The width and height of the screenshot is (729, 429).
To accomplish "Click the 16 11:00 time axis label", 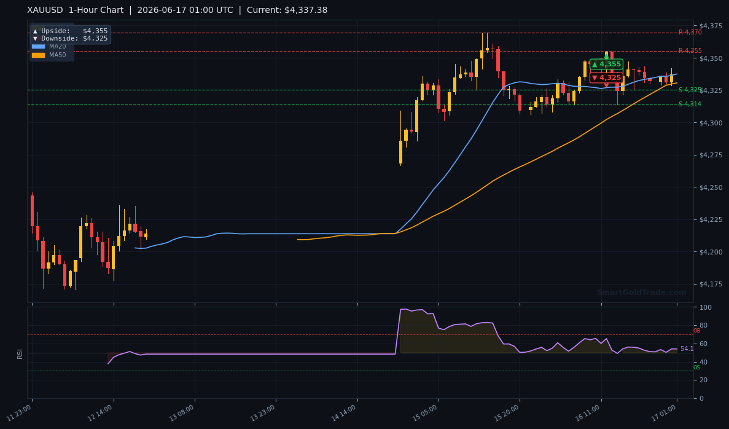I will 588,413.
